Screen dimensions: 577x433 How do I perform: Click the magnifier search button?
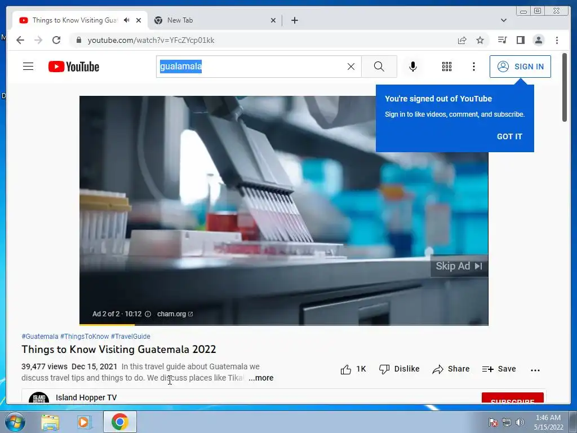click(379, 67)
